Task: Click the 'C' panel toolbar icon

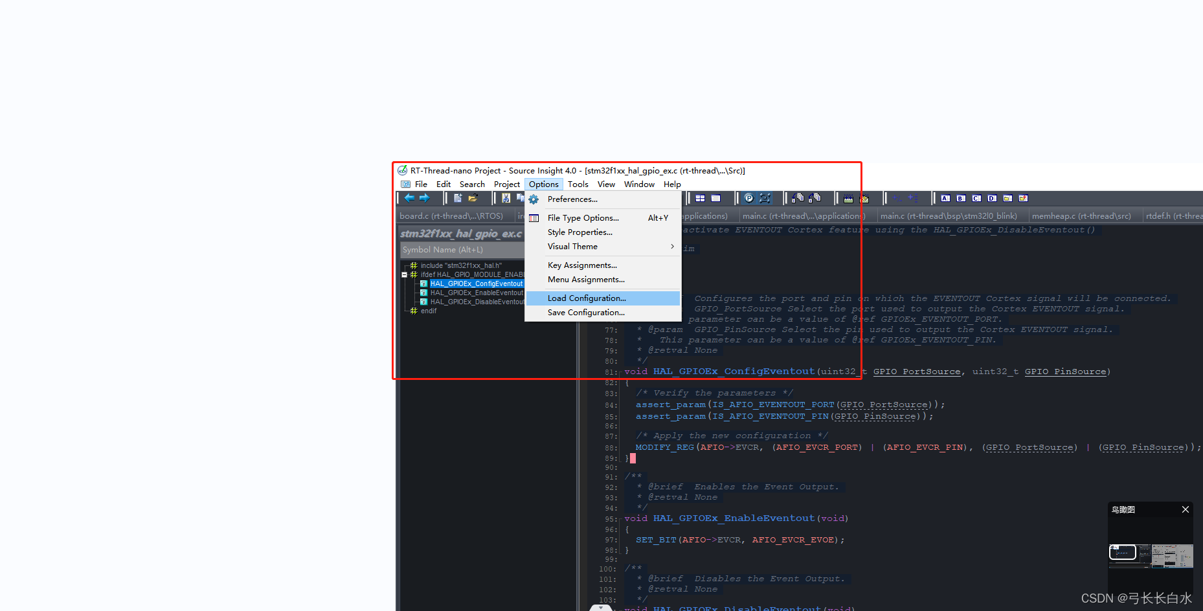Action: pos(976,198)
